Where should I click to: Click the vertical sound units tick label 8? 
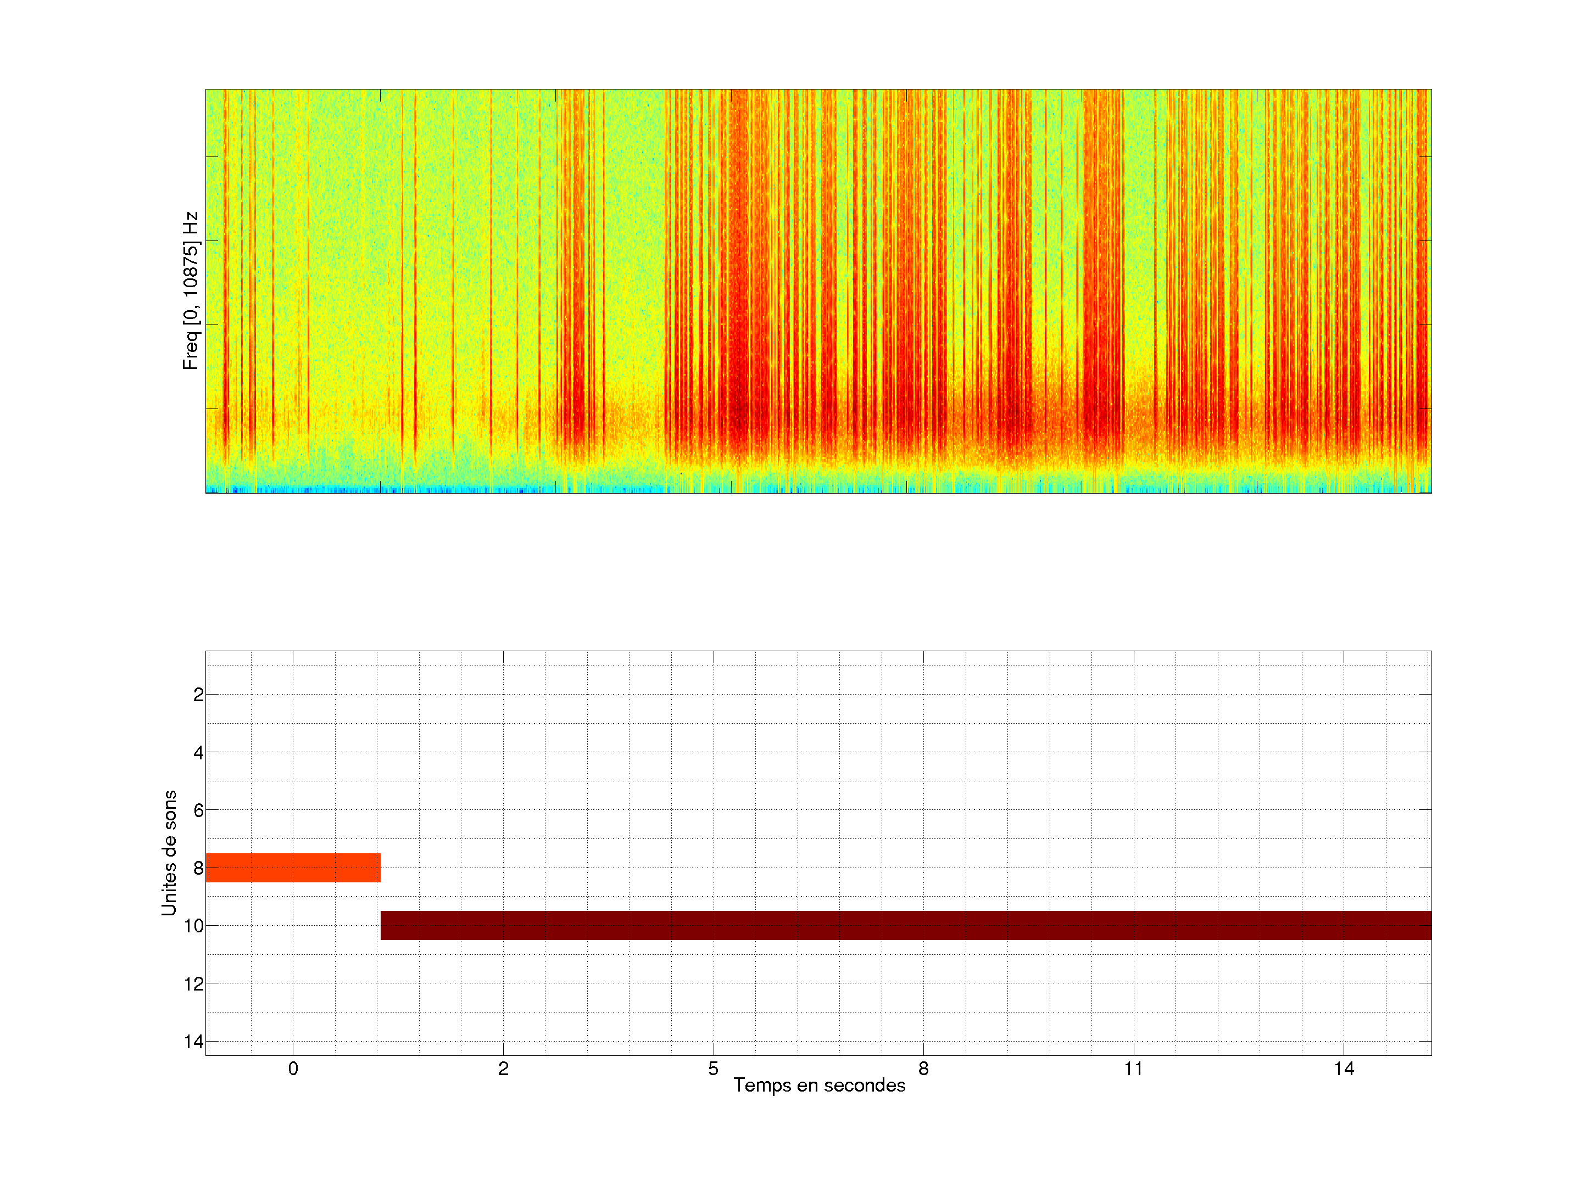[198, 868]
